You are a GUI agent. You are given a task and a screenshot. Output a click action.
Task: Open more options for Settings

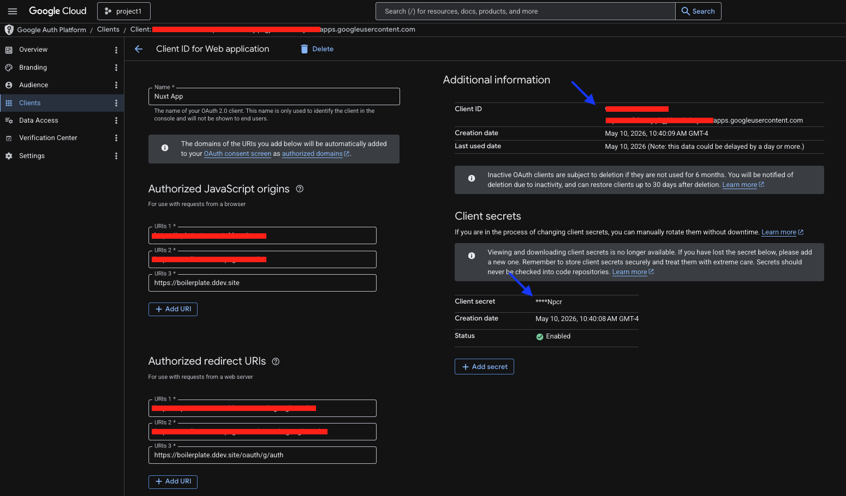[x=116, y=156]
